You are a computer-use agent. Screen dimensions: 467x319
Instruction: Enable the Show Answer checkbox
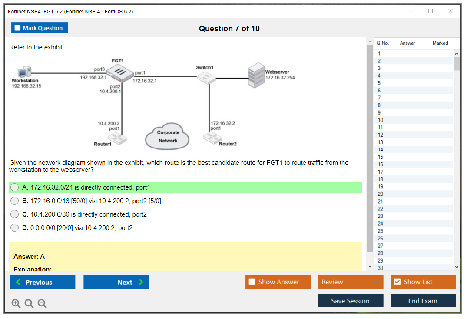252,282
